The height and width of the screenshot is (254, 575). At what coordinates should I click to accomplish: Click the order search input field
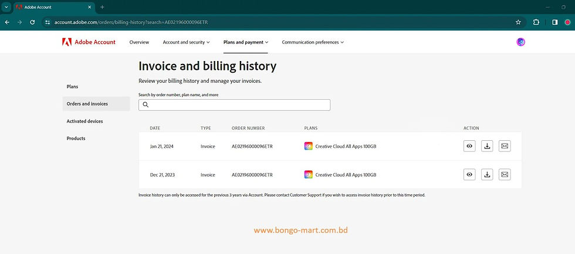(x=234, y=105)
